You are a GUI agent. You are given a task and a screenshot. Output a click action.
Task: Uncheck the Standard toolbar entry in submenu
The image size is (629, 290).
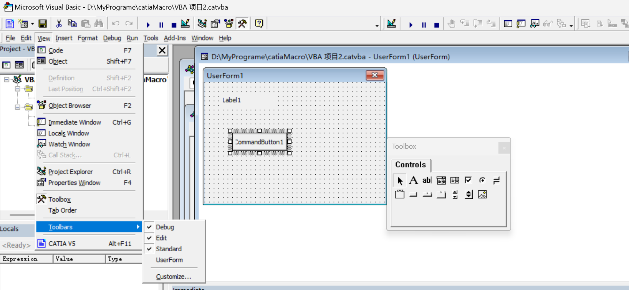pyautogui.click(x=174, y=249)
